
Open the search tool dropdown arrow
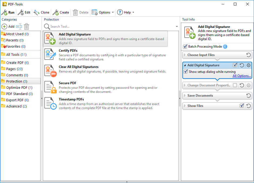177,27
